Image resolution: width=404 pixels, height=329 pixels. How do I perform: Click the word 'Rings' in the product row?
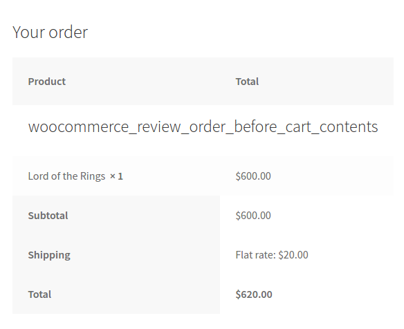[93, 177]
